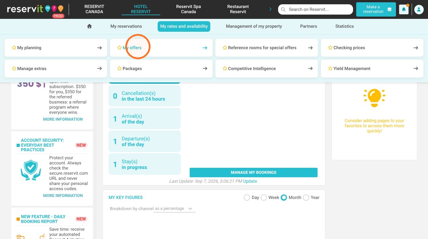
Task: Switch to the HOTEL RESERVIT property tab
Action: click(141, 9)
